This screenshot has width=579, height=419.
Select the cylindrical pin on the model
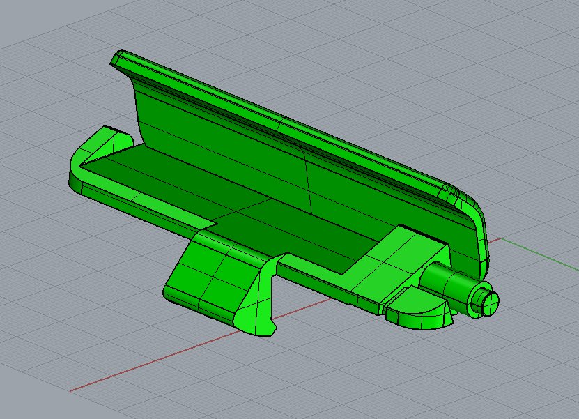(459, 289)
